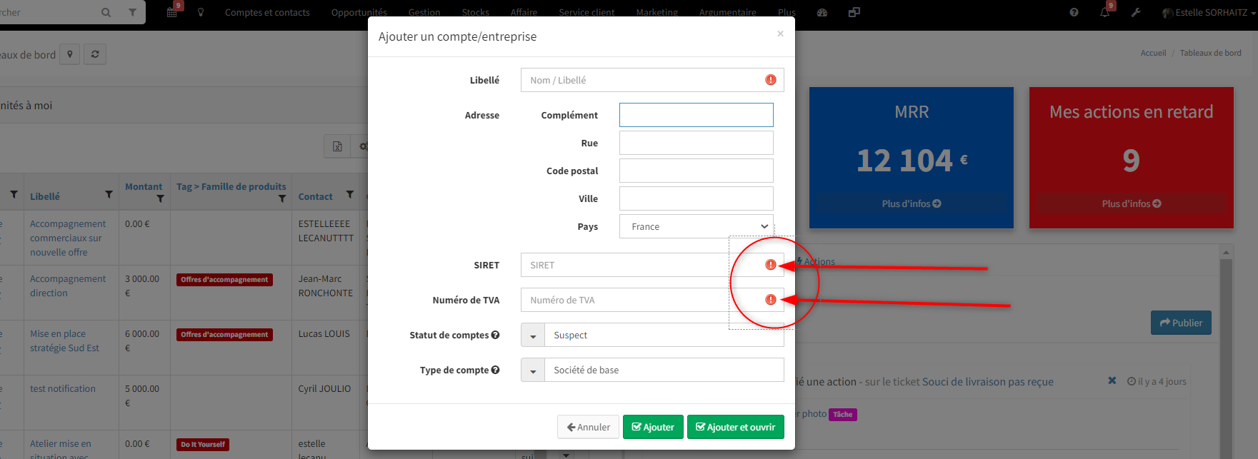Open the Service client menu

(586, 12)
